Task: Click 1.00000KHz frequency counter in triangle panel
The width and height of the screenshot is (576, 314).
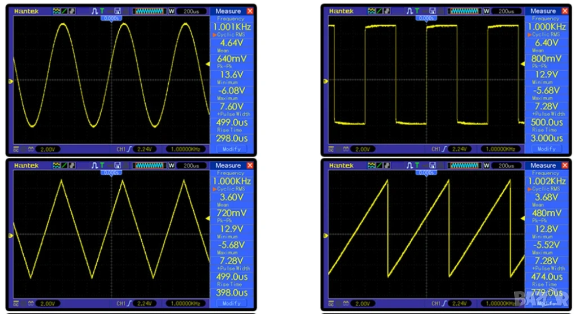Action: pyautogui.click(x=186, y=304)
